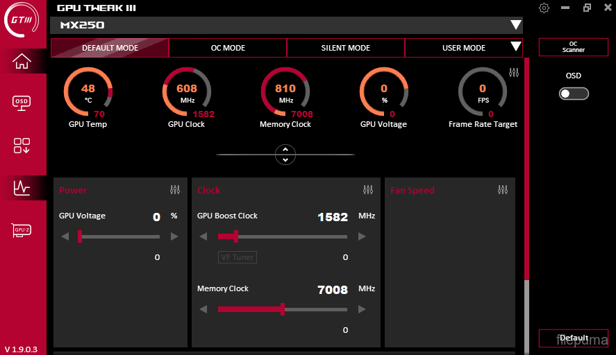Open settings gear in title bar

tap(544, 8)
